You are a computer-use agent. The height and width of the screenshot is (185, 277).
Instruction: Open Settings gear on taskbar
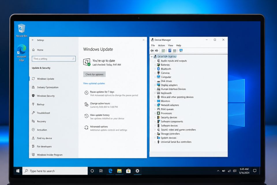[137, 171]
